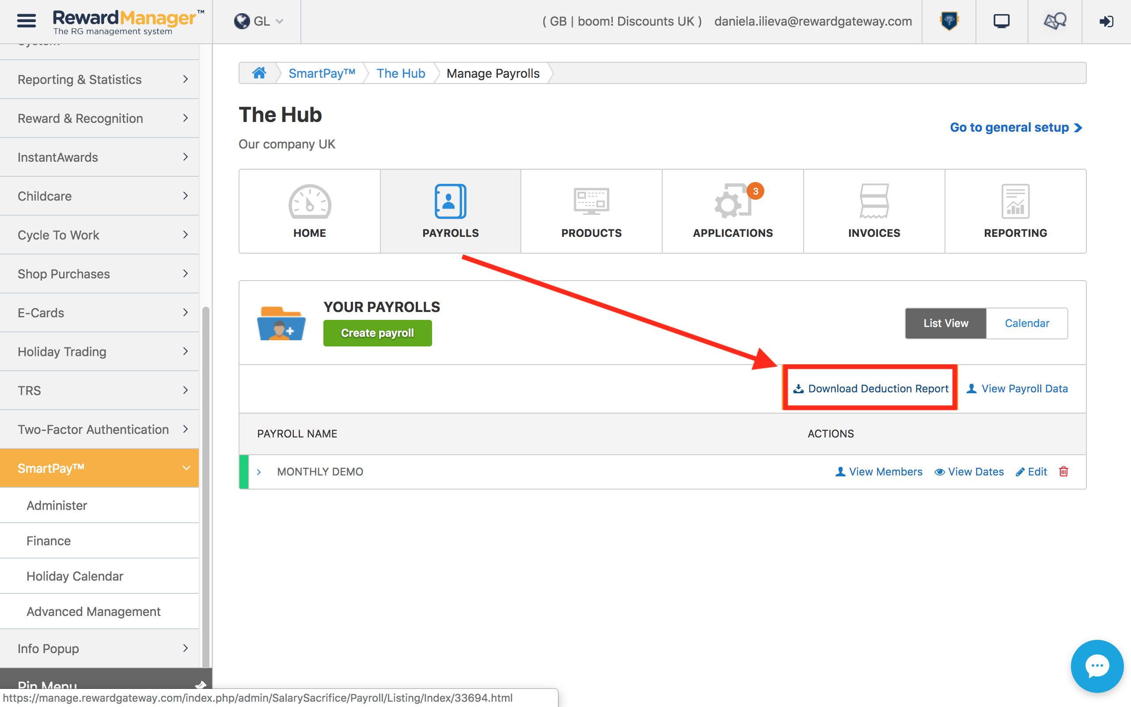The image size is (1131, 707).
Task: Click the Create payroll button
Action: pos(377,333)
